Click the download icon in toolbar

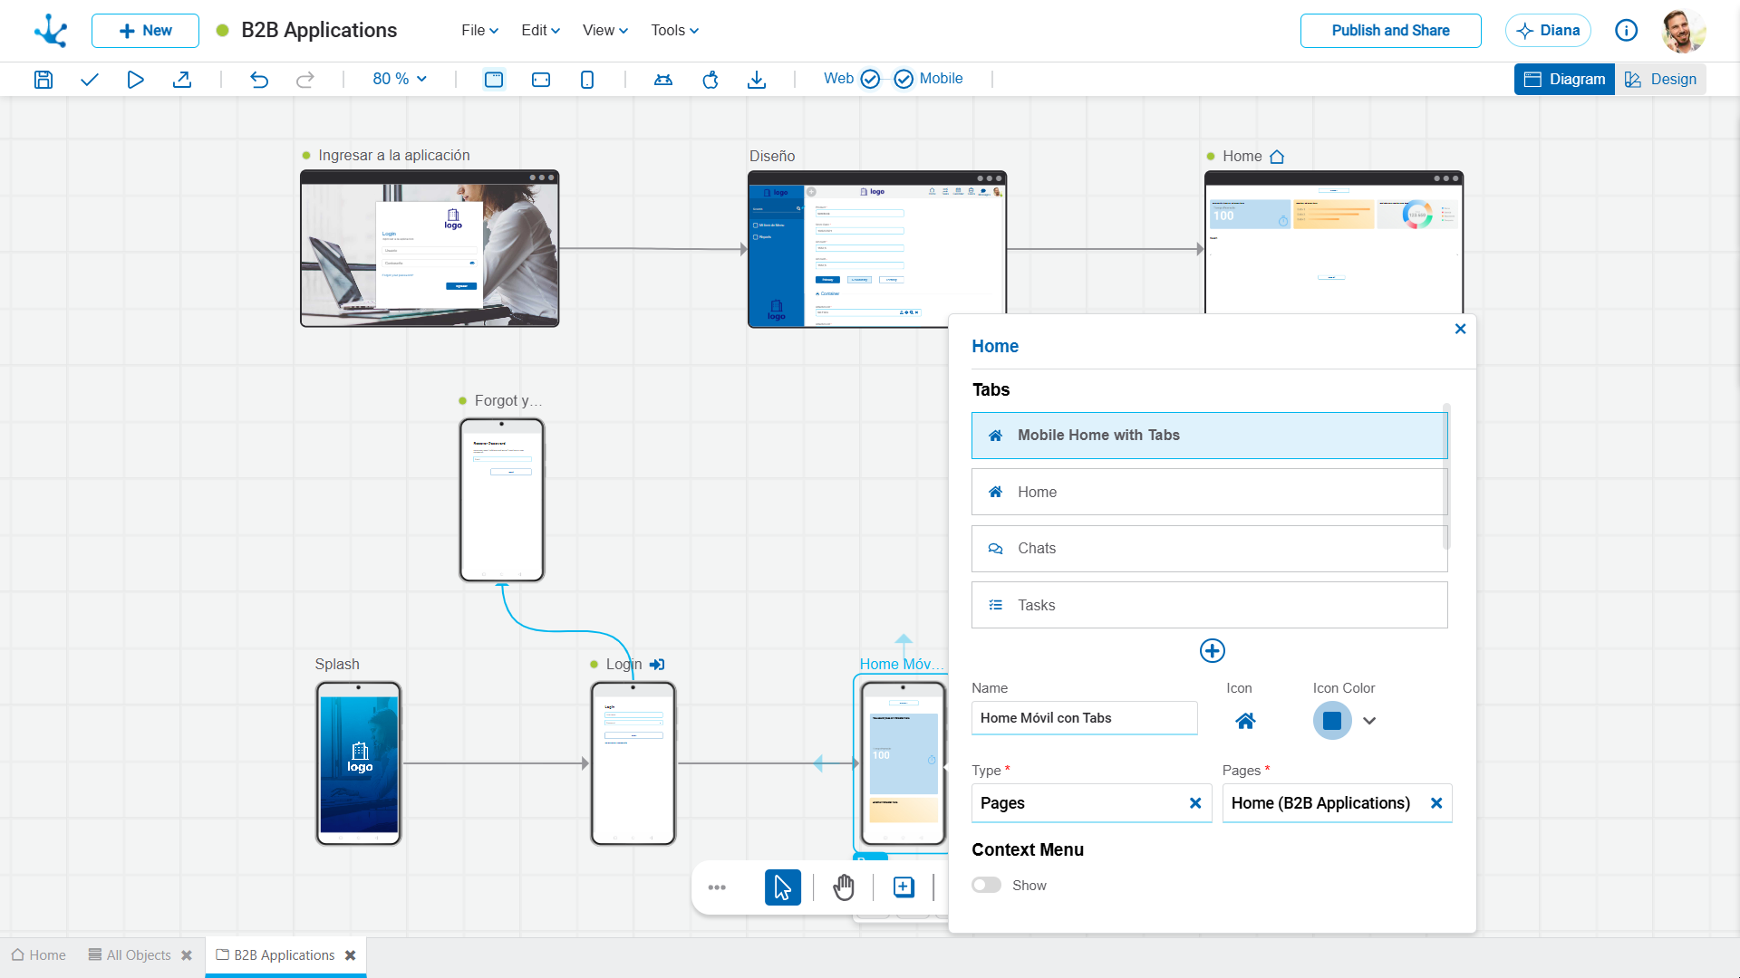[757, 80]
